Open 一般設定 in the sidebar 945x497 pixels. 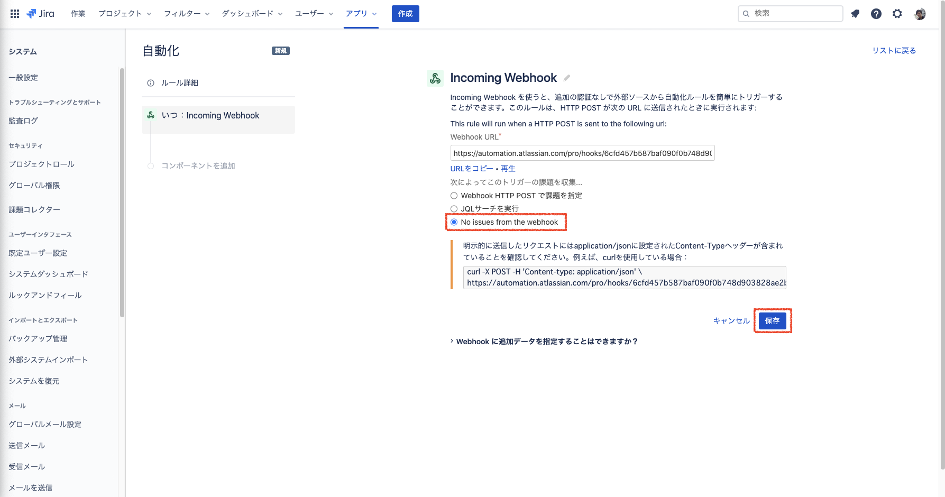point(23,78)
